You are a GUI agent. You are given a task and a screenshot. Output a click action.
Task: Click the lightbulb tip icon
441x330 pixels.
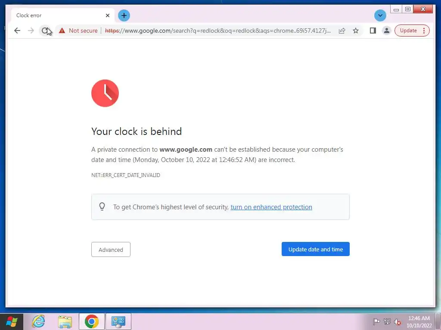point(102,207)
